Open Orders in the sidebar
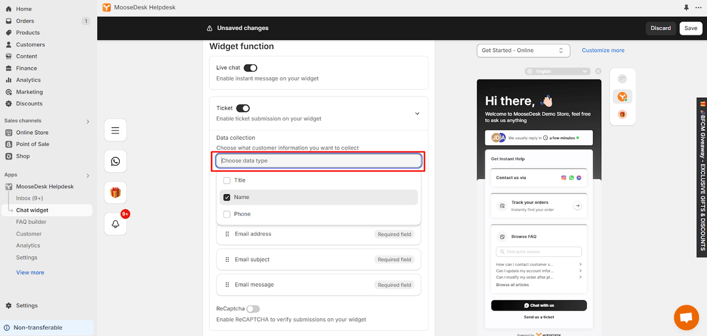 coord(25,21)
